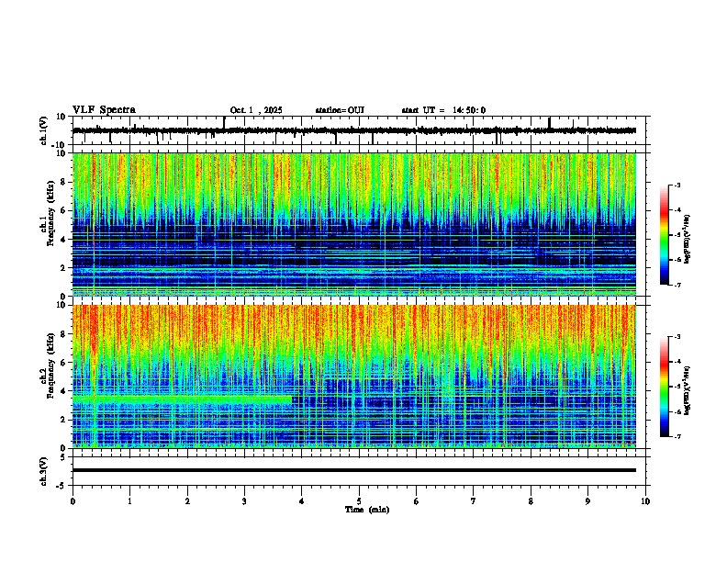
Task: Click the "8" kHz tick of ch.2 spectrogram
Action: 64,334
